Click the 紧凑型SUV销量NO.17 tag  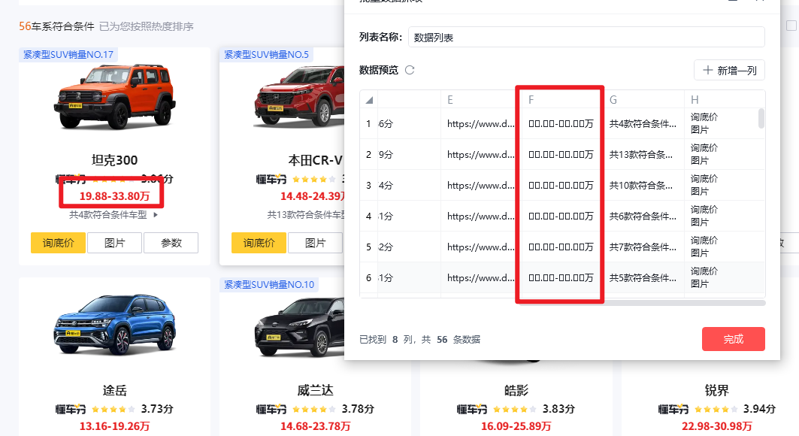(68, 54)
